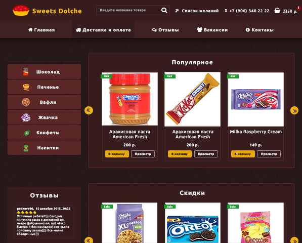Show next items in Популярное carousel
This screenshot has width=302, height=243.
click(x=294, y=110)
